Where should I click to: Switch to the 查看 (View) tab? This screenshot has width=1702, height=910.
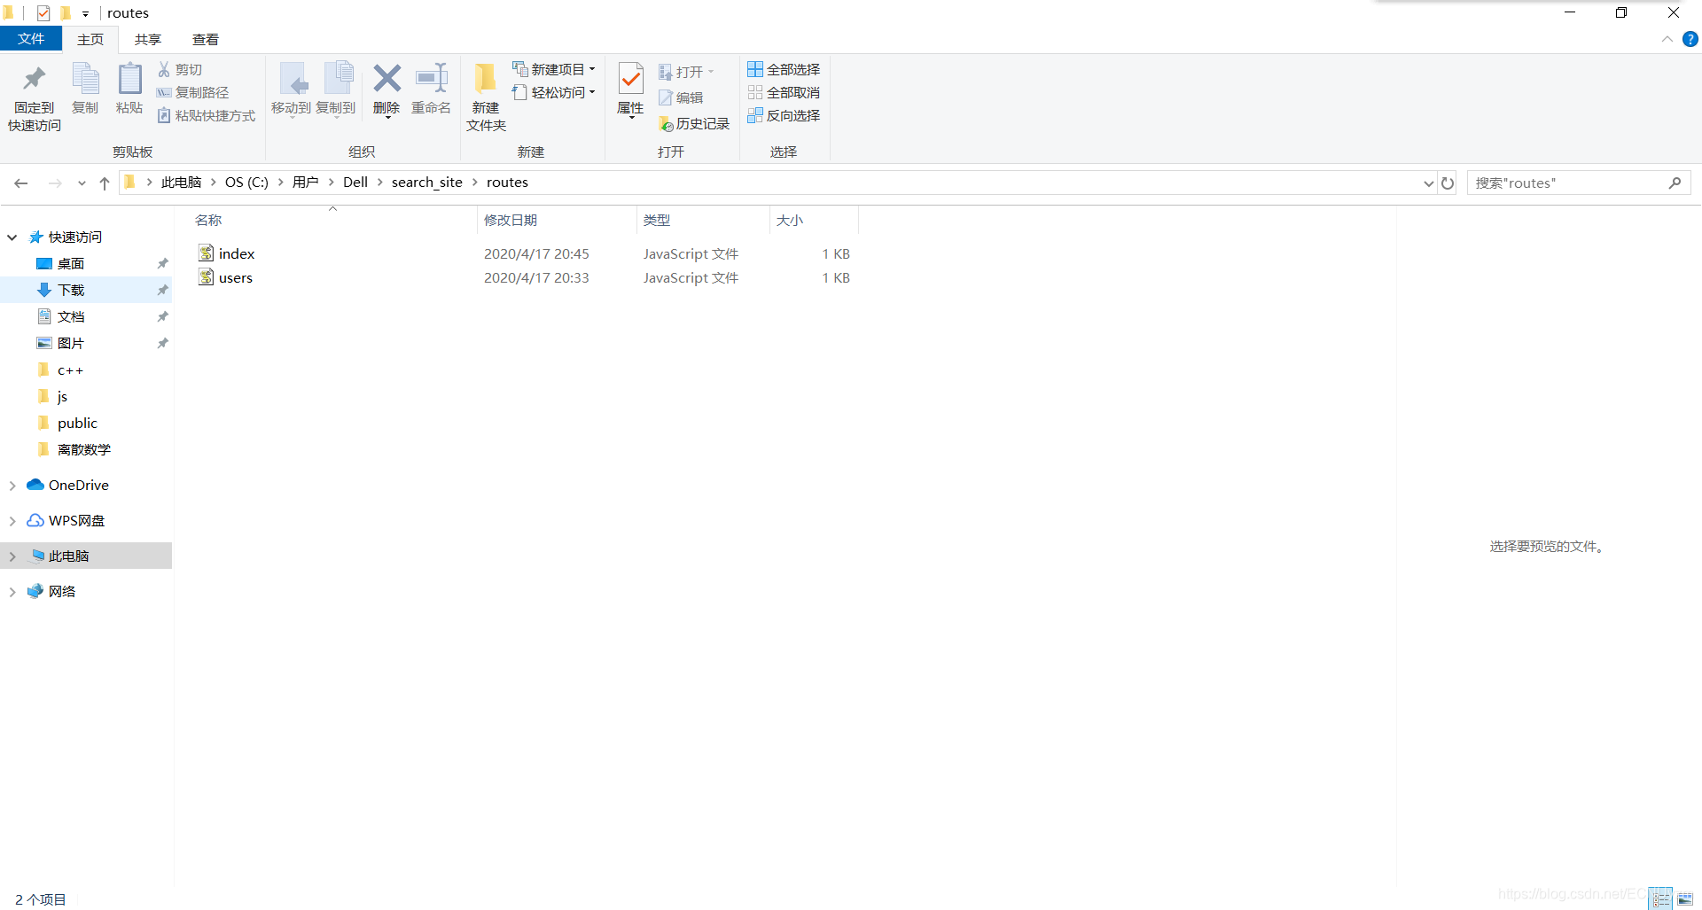[x=206, y=39]
